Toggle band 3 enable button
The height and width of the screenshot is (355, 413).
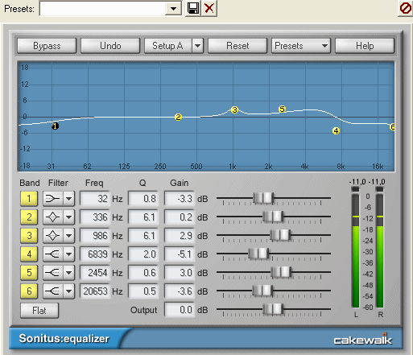point(29,236)
